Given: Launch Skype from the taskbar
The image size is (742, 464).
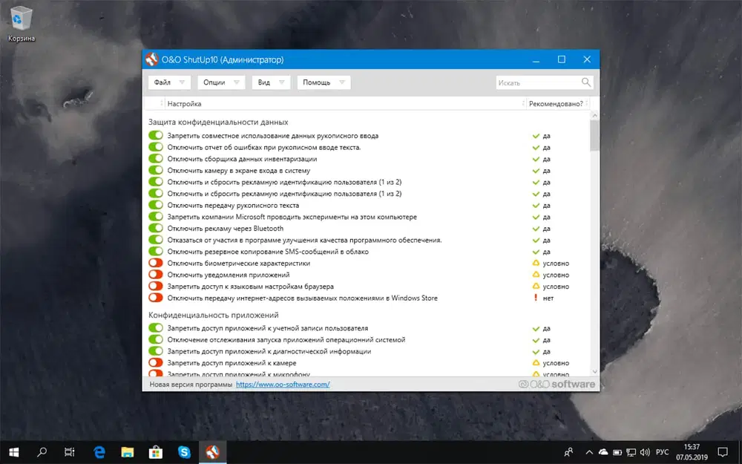Looking at the screenshot, I should (x=184, y=451).
